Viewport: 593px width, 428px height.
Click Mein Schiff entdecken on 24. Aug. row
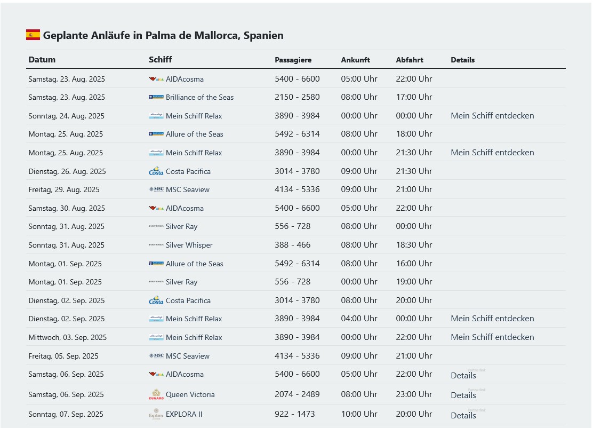[x=492, y=115]
